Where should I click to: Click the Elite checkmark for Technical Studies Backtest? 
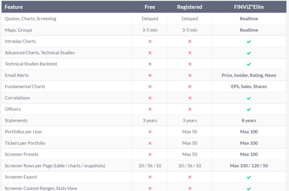point(249,64)
